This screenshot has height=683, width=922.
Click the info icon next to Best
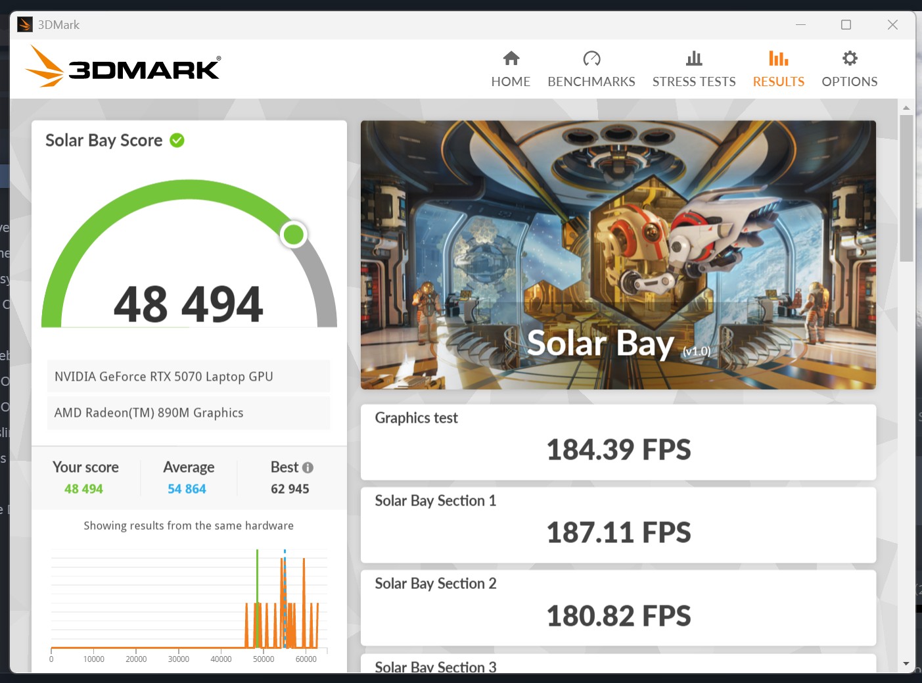[x=308, y=467]
